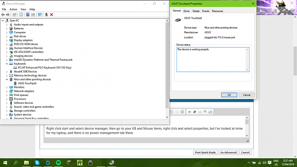This screenshot has height=167, width=297.
Task: Click the hash code tag icon
Action: point(194,112)
